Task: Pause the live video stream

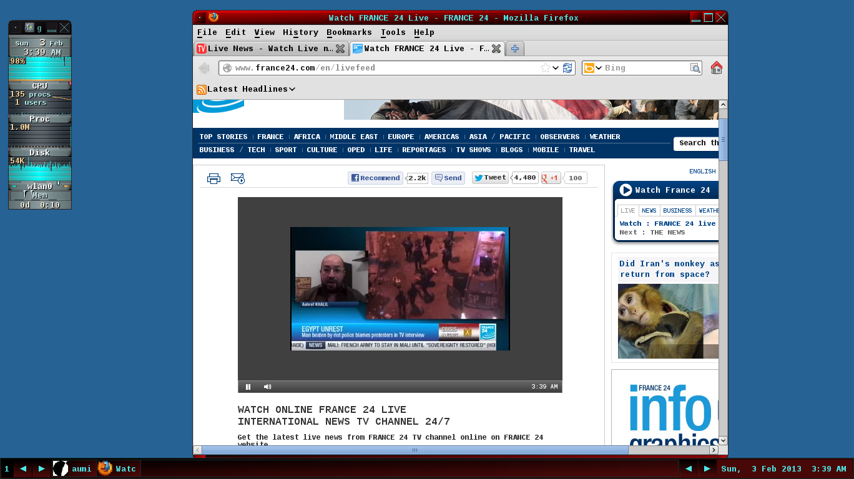Action: (x=248, y=387)
